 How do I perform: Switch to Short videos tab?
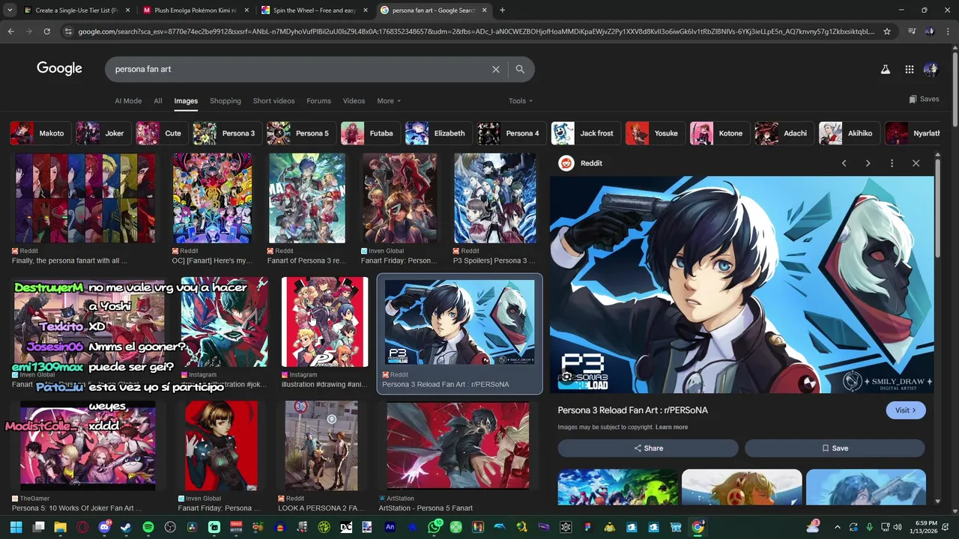click(x=273, y=101)
